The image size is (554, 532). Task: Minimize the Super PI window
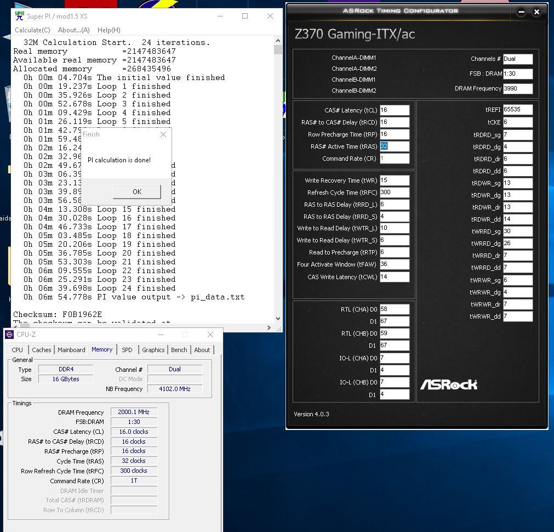(x=220, y=16)
